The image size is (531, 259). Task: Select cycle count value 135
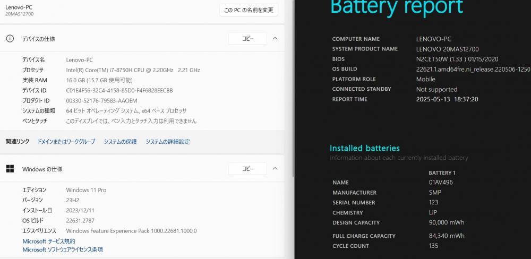pos(433,246)
